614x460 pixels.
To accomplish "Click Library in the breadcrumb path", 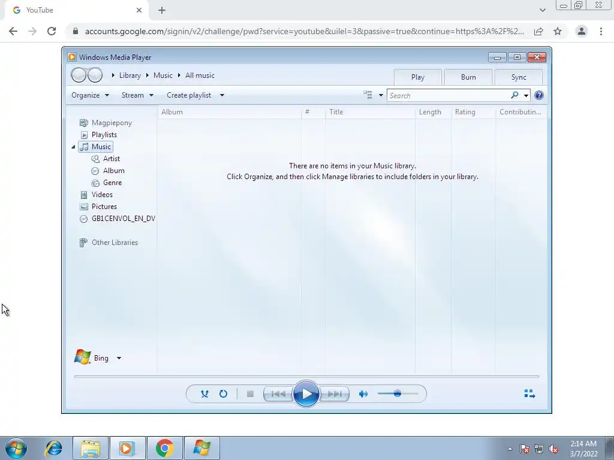I will coord(130,75).
